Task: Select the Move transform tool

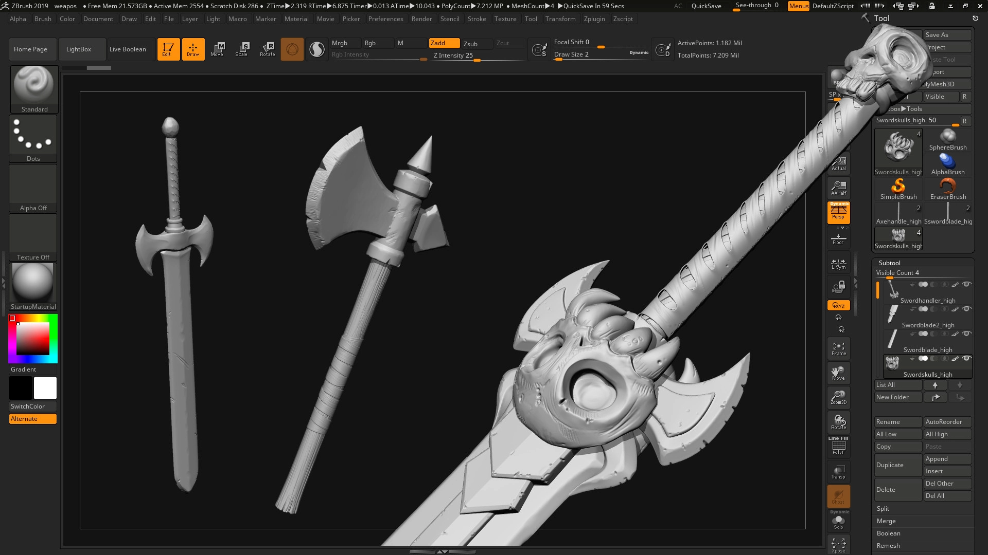Action: 217,49
